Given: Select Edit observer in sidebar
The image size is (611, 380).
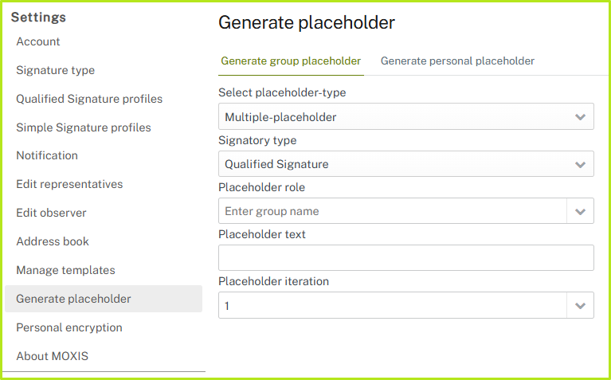Looking at the screenshot, I should click(51, 213).
